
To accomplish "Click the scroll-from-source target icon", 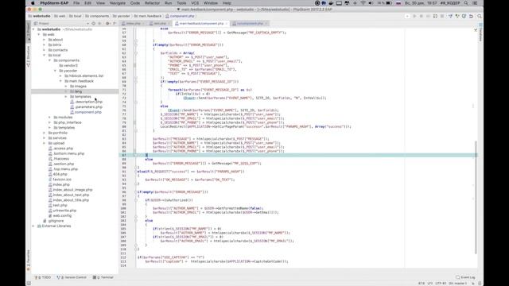I will [94, 24].
